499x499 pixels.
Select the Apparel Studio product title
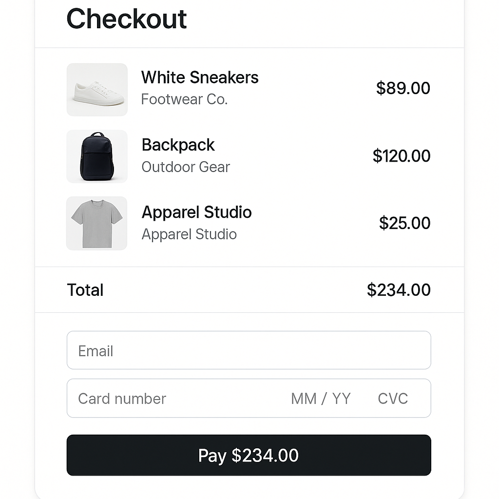click(x=196, y=212)
